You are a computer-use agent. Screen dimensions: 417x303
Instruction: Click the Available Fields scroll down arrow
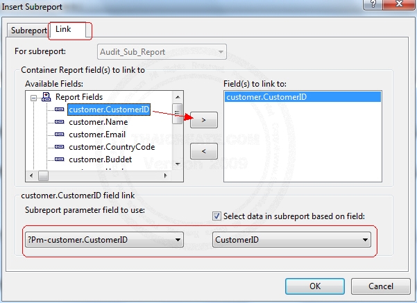click(x=178, y=164)
